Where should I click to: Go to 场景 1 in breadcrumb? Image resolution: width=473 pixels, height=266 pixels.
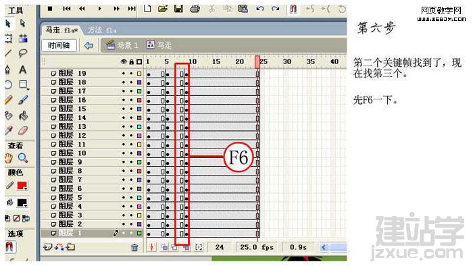point(122,45)
